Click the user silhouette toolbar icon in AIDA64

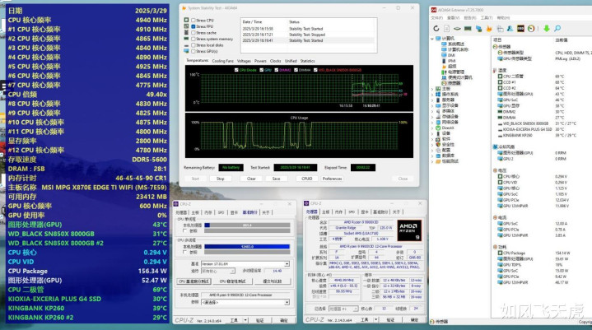tap(510, 28)
